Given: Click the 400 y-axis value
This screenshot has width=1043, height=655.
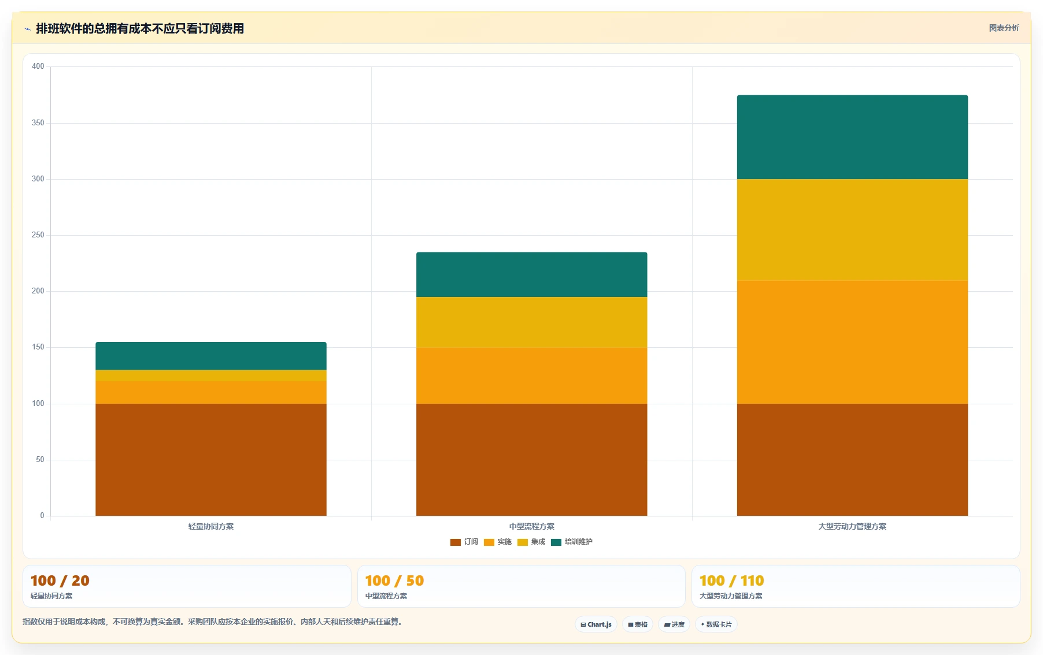Looking at the screenshot, I should pyautogui.click(x=38, y=66).
